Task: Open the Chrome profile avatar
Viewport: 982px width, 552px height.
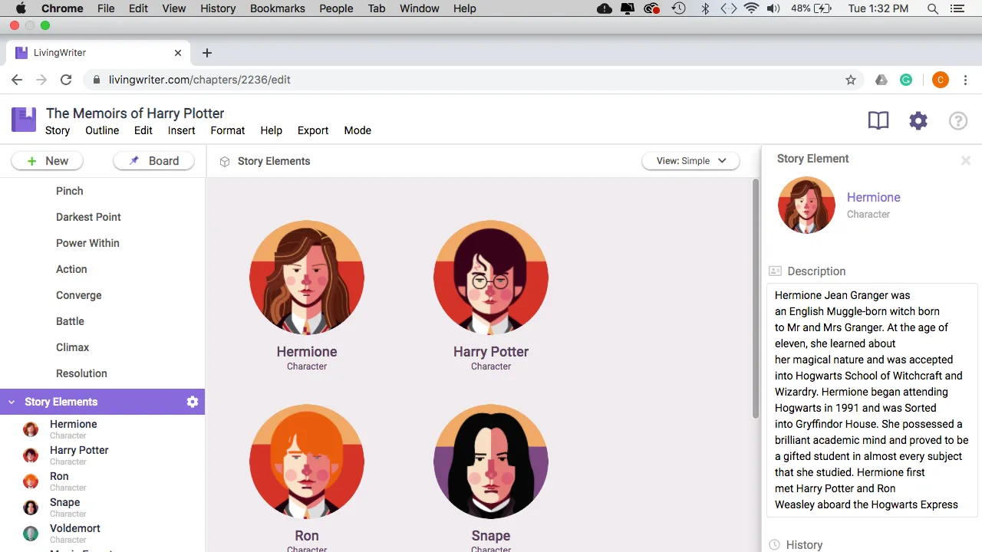Action: (941, 80)
